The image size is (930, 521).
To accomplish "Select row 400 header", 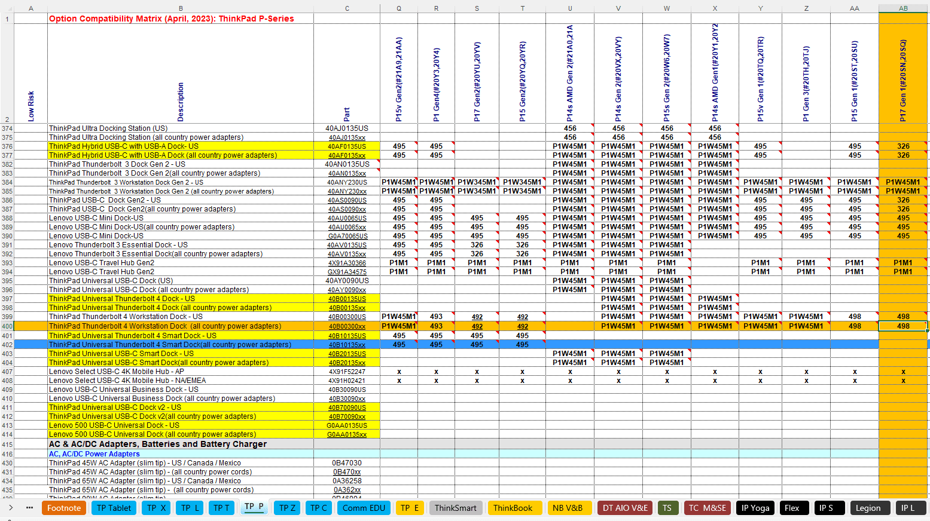I will point(7,326).
